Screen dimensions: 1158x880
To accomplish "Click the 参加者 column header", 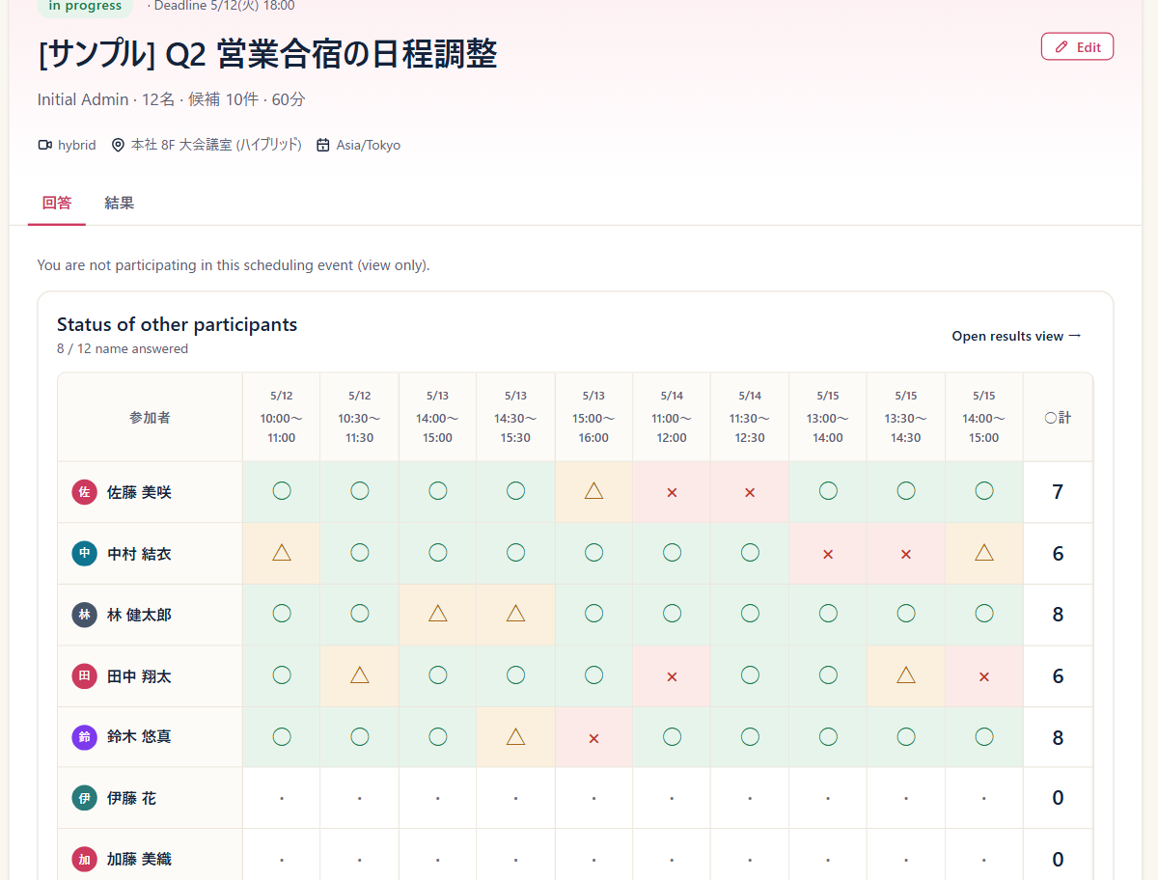I will click(150, 417).
